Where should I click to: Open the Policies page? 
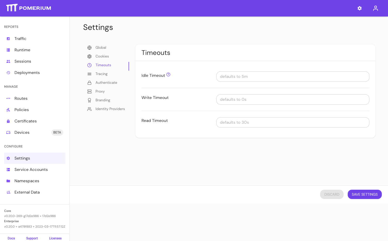tap(22, 110)
